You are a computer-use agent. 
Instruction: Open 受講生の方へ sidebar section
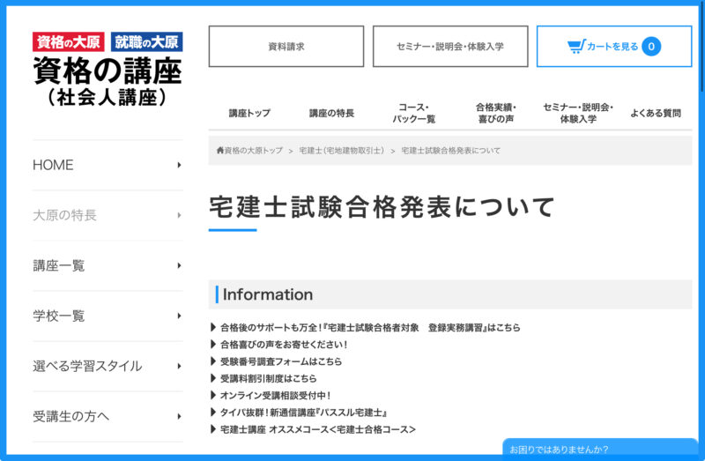[x=179, y=416]
